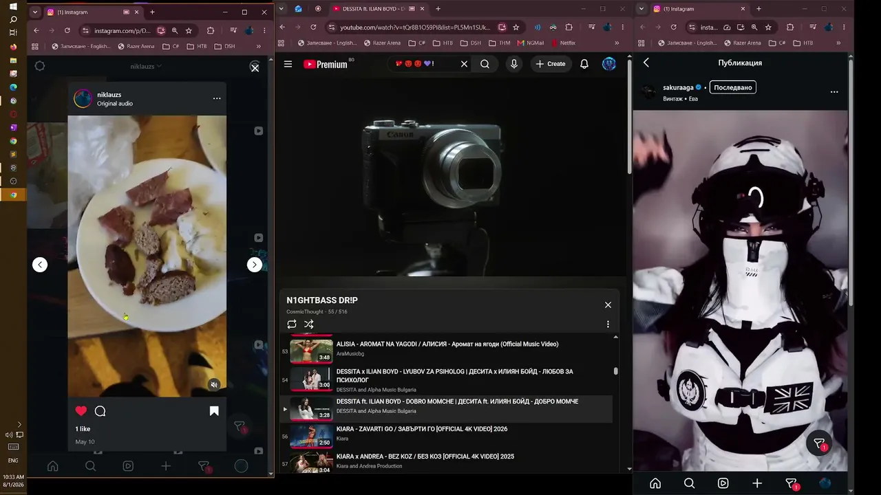Open the tab search dropdown in the YouTube window
Screen dimensions: 881x495
(x=281, y=9)
